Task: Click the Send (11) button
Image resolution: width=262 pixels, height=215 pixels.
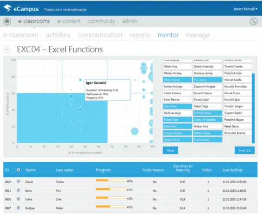Action: (x=244, y=150)
